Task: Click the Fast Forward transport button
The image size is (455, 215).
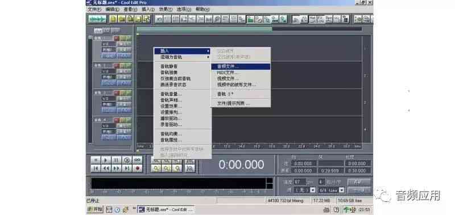Action: (117, 168)
